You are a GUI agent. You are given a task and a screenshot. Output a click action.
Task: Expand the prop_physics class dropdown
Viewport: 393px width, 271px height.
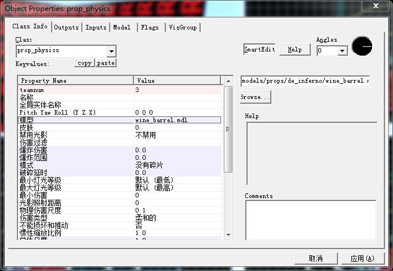click(x=111, y=52)
